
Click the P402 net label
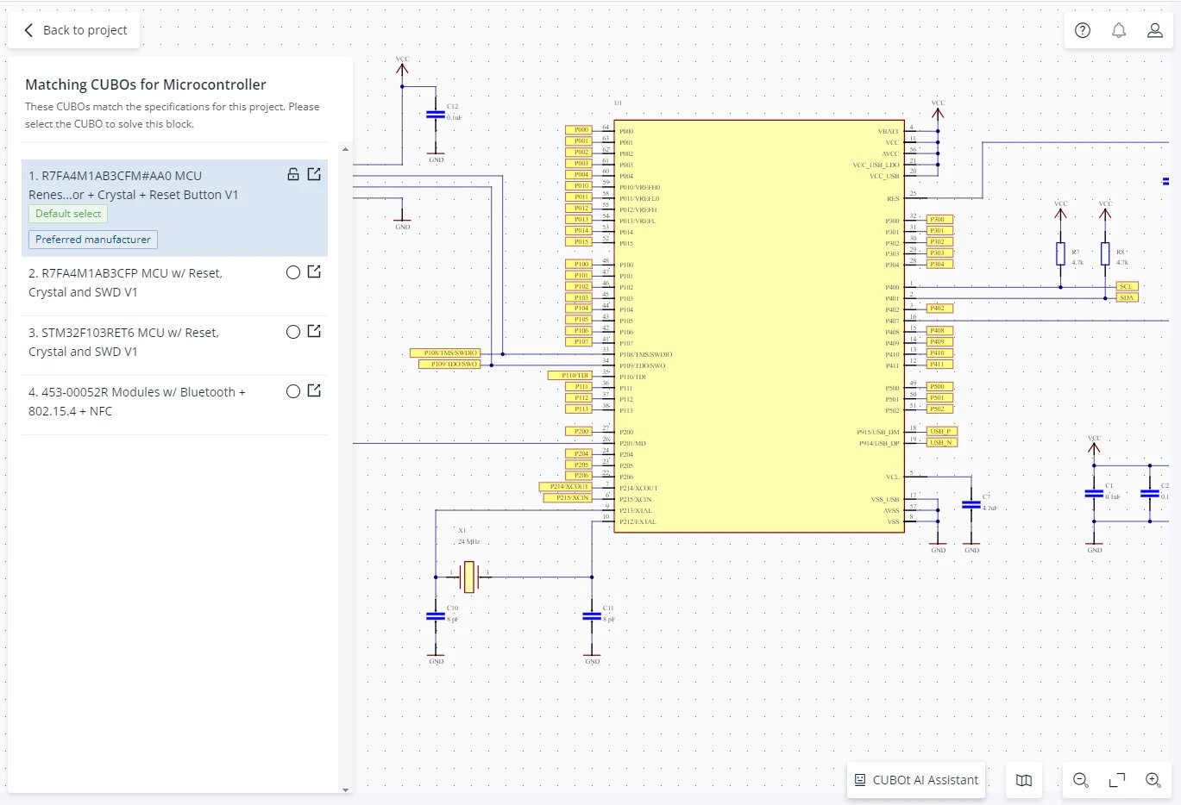pos(939,309)
